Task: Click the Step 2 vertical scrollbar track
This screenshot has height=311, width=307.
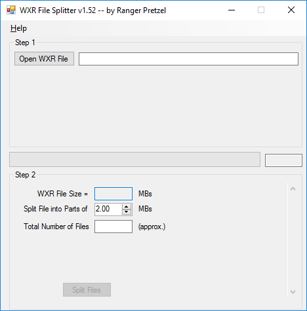Action: [x=293, y=240]
